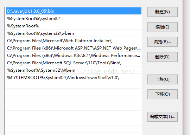Select the Web Platform Installer path
Image resolution: width=190 pixels, height=135 pixels.
pyautogui.click(x=73, y=41)
